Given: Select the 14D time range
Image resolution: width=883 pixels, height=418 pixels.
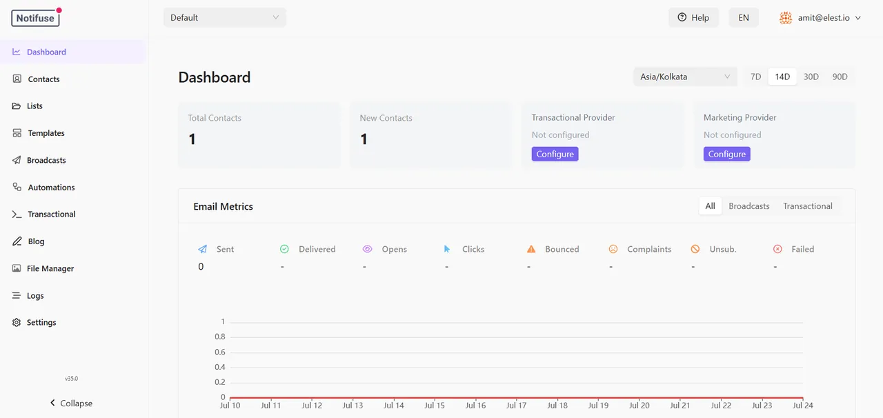Looking at the screenshot, I should [x=782, y=77].
